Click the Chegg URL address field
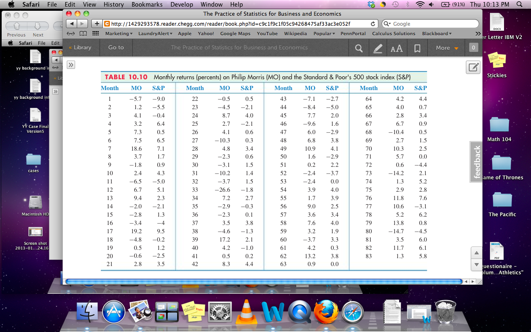The height and width of the screenshot is (332, 531). (x=241, y=24)
